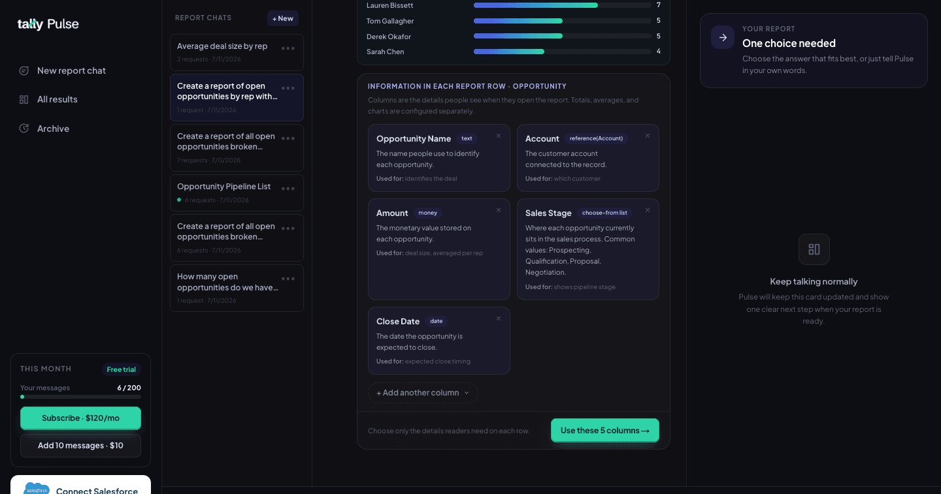Remove the Account column card
This screenshot has height=494, width=941.
click(648, 136)
